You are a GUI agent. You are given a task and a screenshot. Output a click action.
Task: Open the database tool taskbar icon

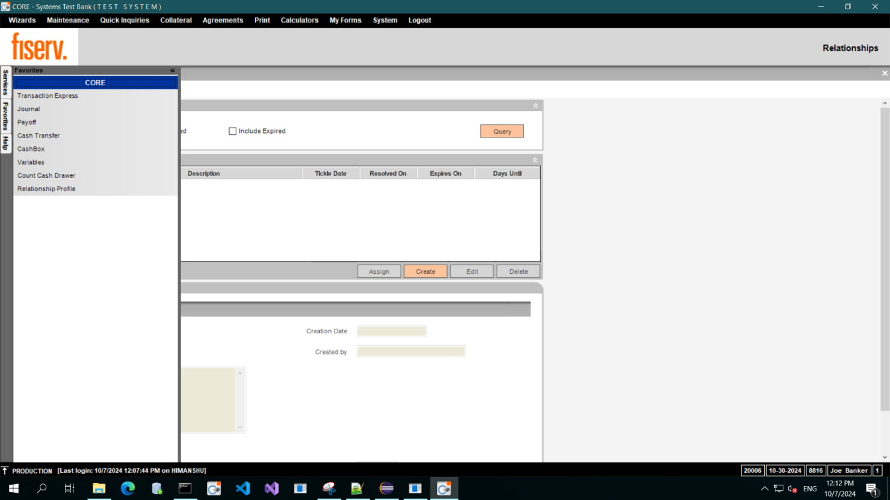(157, 489)
